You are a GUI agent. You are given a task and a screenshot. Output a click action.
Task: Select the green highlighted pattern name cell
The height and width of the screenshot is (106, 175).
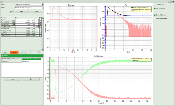click(x=32, y=59)
